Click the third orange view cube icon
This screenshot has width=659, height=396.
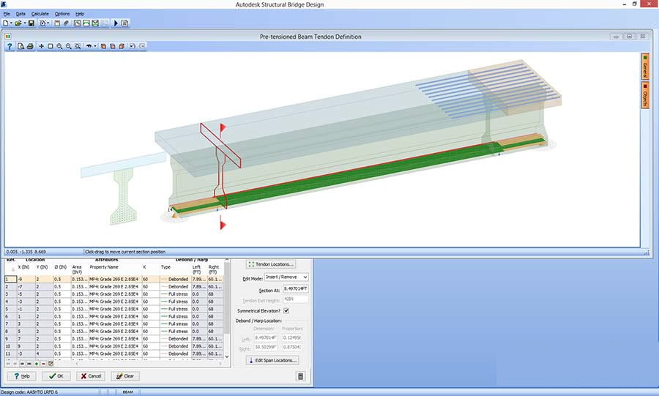coord(122,46)
